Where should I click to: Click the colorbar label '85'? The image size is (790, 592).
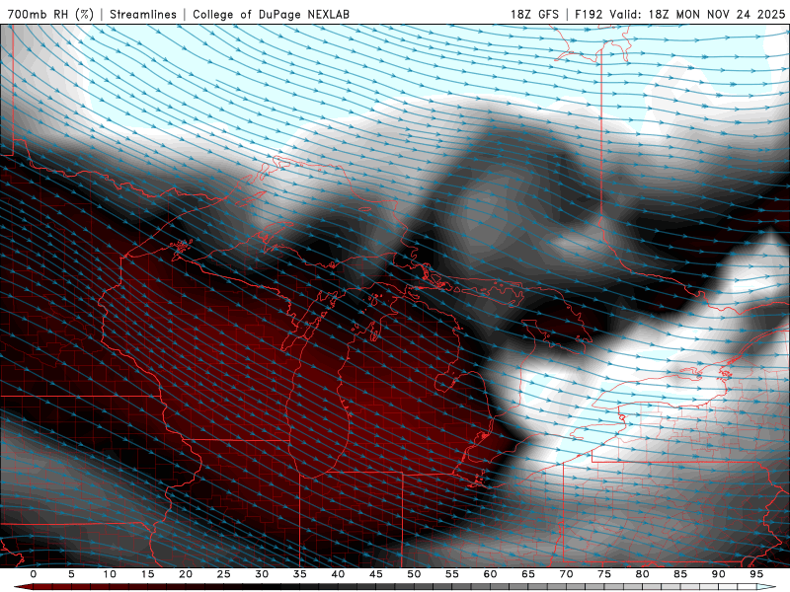click(x=680, y=574)
